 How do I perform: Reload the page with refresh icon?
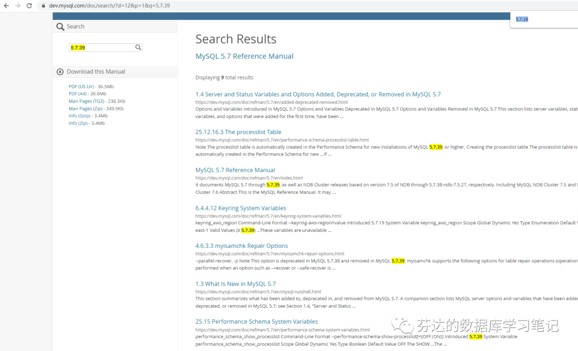[29, 5]
